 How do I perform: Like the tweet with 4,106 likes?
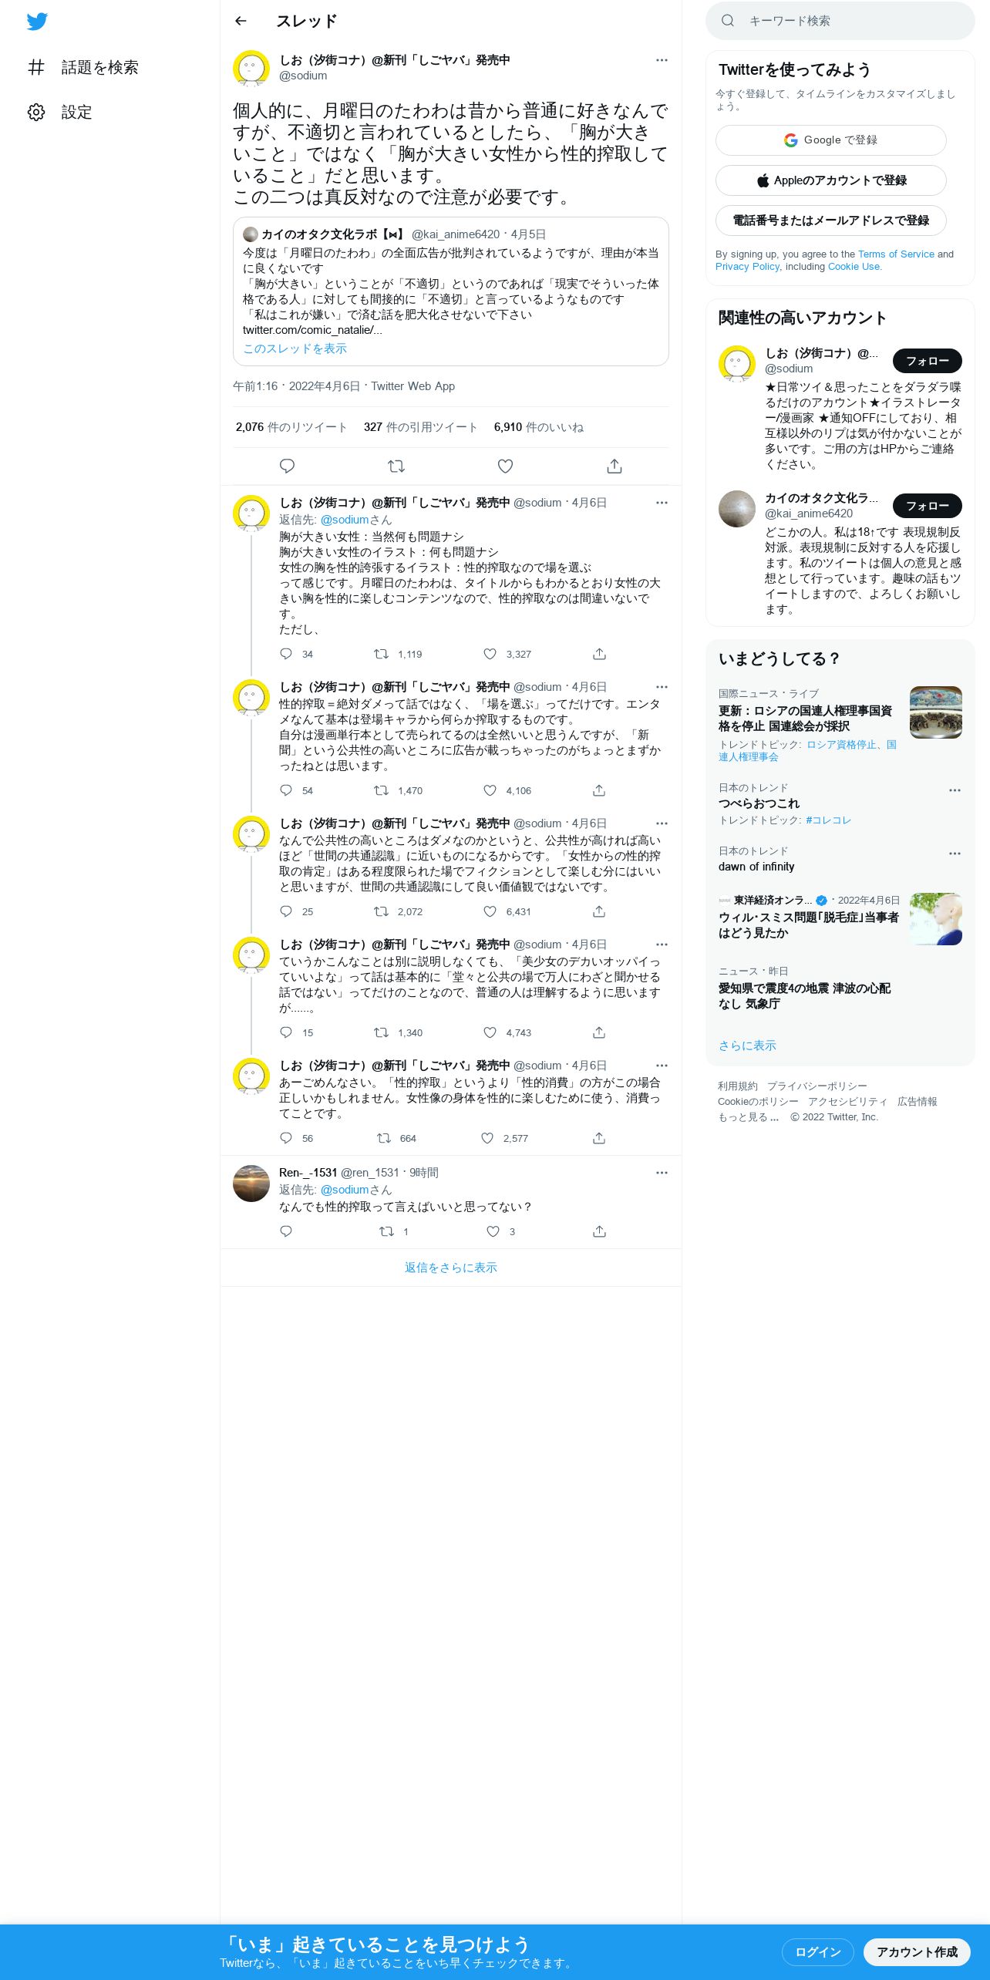point(490,790)
